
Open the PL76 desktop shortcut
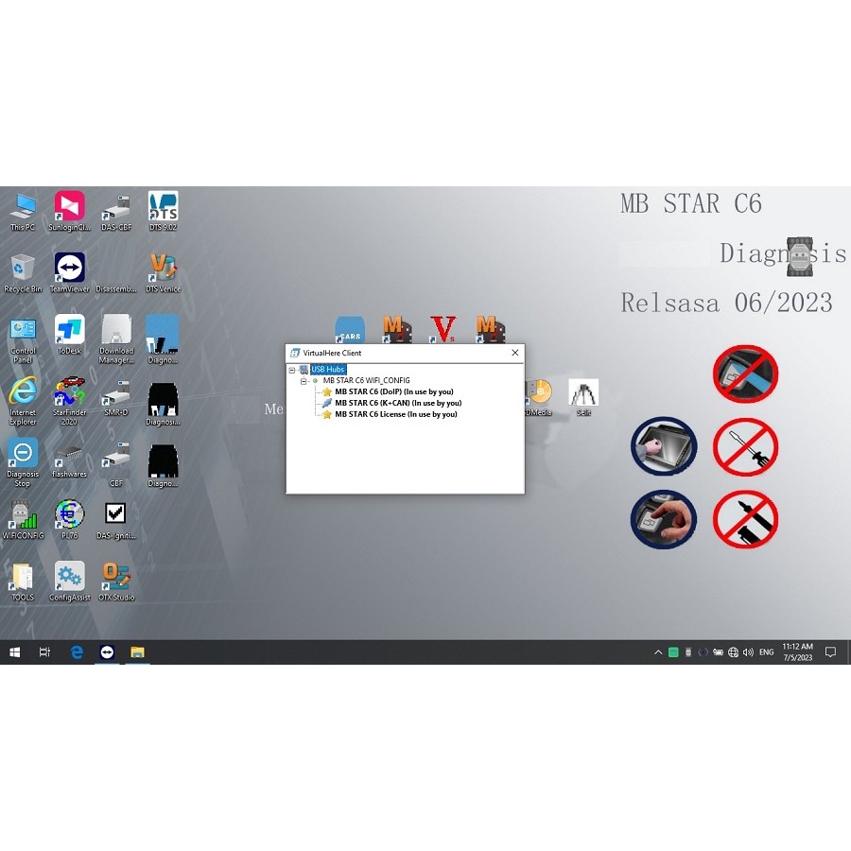click(69, 520)
